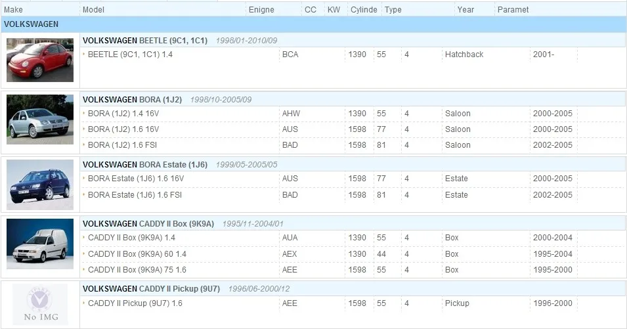Select the CADDY II Box (9K9A) 60 1.4 row
Image resolution: width=627 pixels, height=329 pixels.
tap(353, 254)
